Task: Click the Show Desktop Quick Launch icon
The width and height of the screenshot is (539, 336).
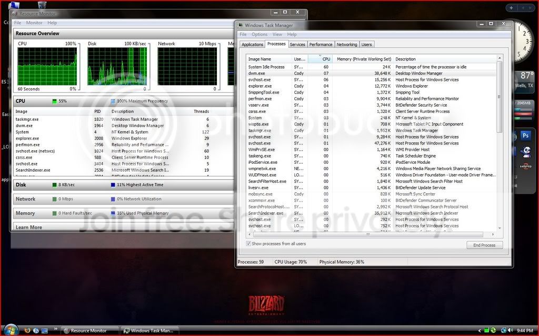Action: pos(44,331)
